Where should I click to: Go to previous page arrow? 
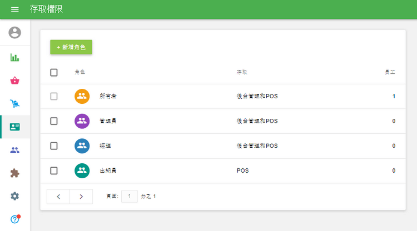(58, 197)
